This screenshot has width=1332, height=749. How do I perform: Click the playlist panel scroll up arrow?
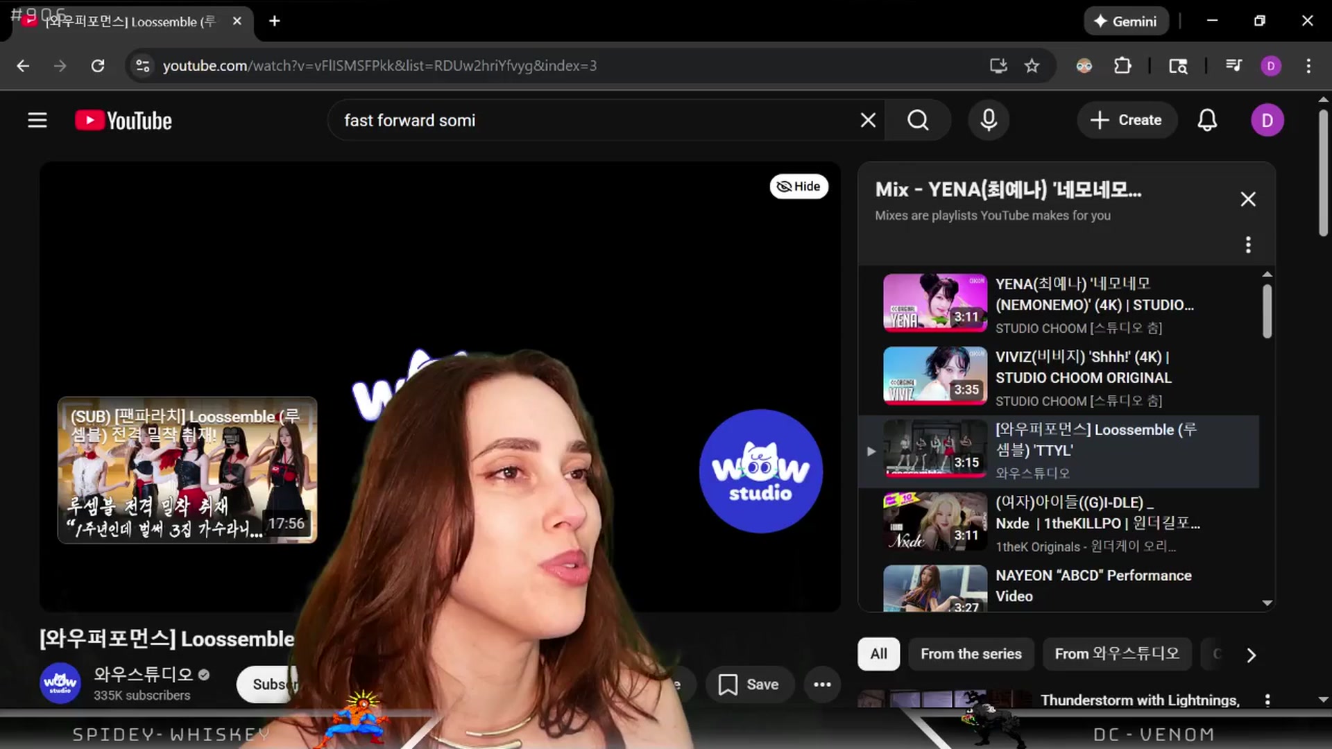coord(1267,274)
